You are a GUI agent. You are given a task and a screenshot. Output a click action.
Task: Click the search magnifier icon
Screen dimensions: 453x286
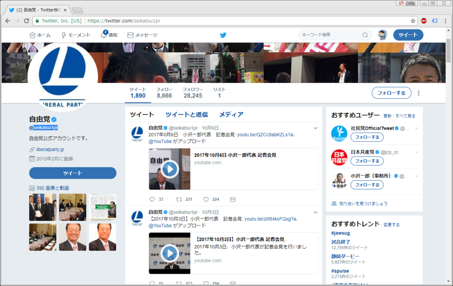(x=365, y=35)
